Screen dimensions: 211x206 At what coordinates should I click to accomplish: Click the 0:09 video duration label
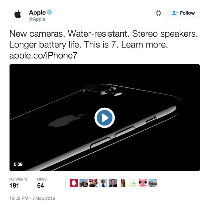coord(18,164)
